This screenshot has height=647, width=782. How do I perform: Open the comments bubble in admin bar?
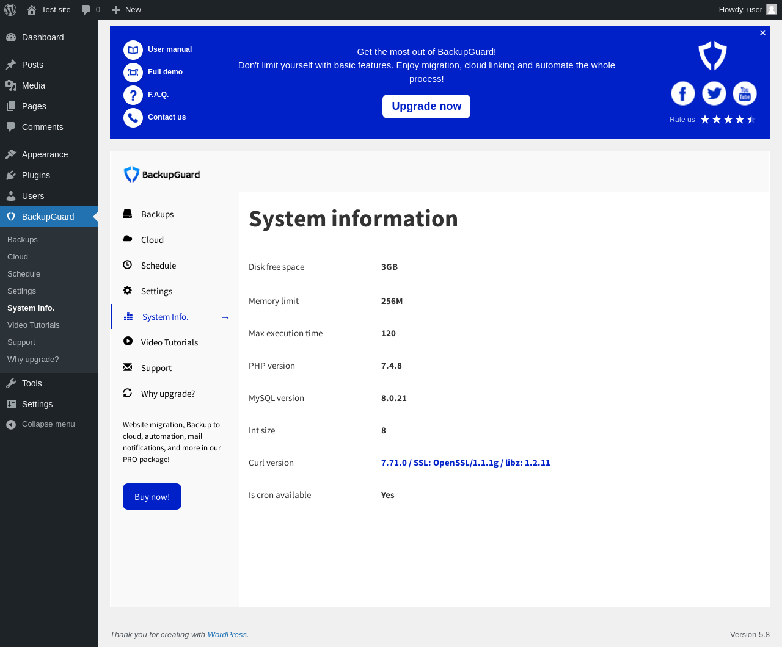point(86,10)
